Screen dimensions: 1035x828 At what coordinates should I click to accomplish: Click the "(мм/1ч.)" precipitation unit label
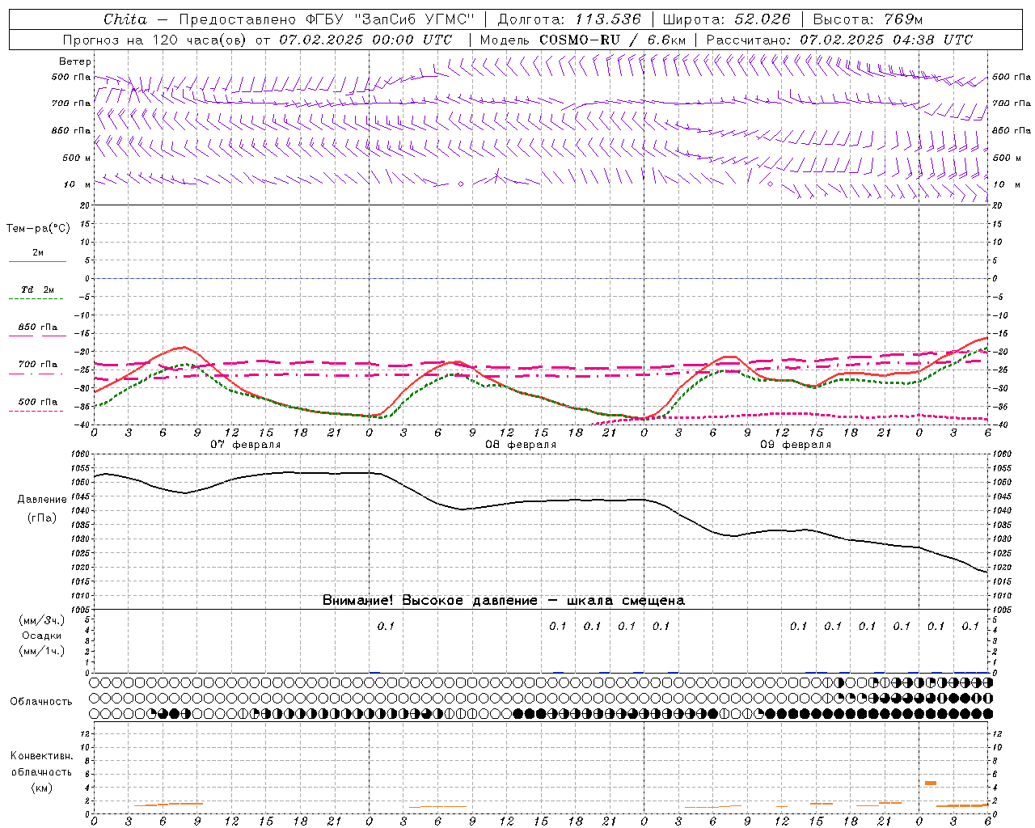click(42, 651)
